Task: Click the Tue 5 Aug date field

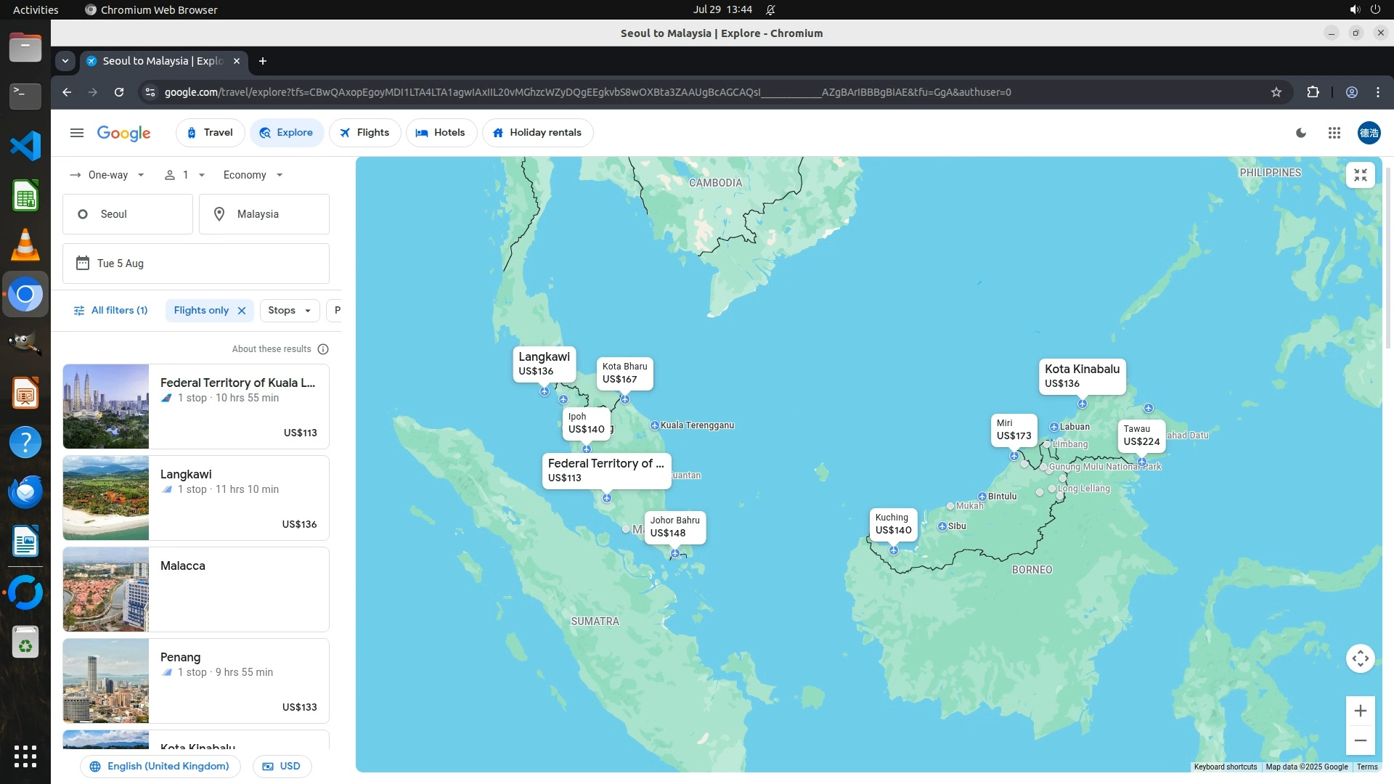Action: tap(195, 264)
